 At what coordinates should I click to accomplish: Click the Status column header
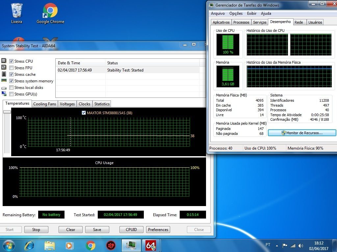pos(152,63)
